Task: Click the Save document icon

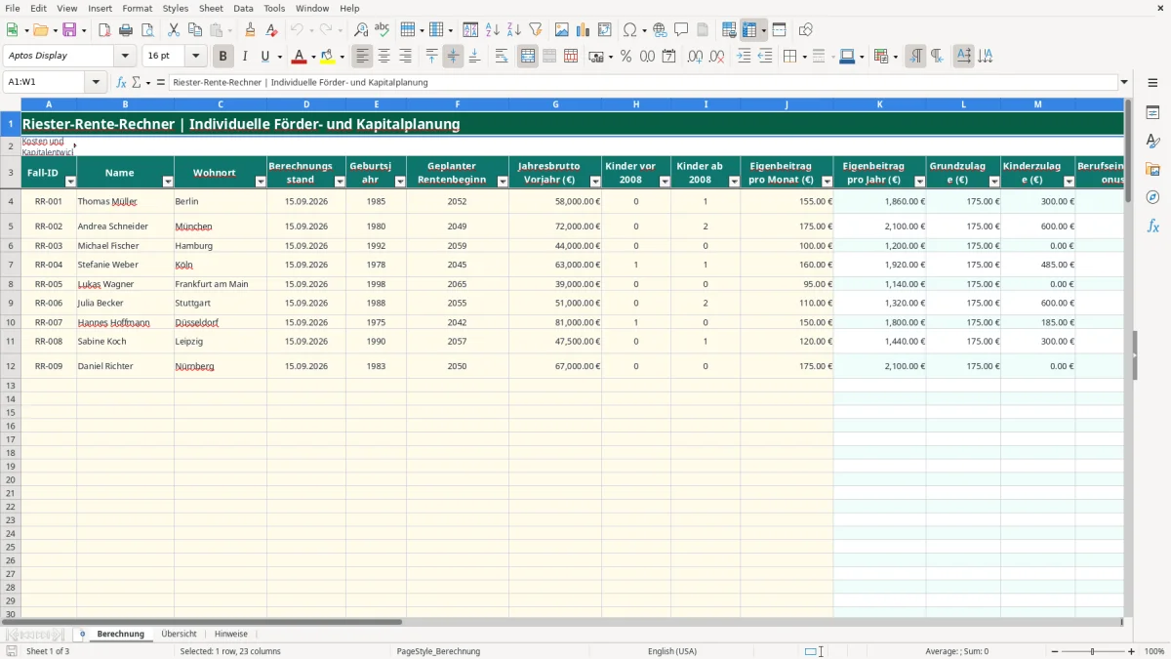Action: coord(69,30)
